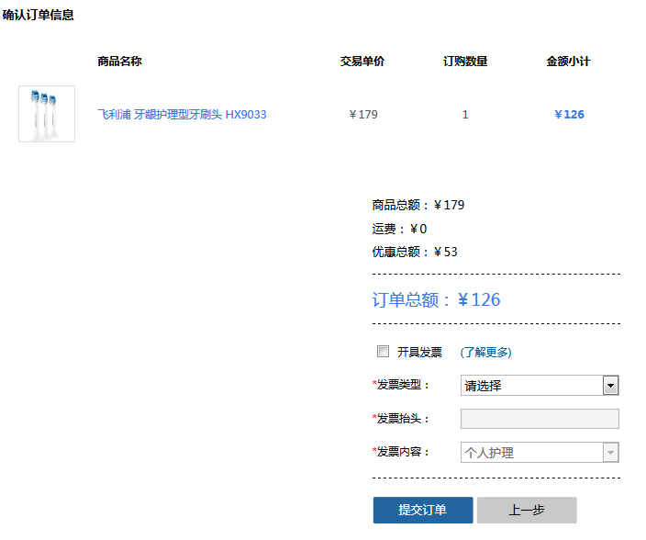This screenshot has width=646, height=540.
Task: Open the 飞利浦 牙龈护理型牙刷头 HX9033 product link
Action: [182, 114]
